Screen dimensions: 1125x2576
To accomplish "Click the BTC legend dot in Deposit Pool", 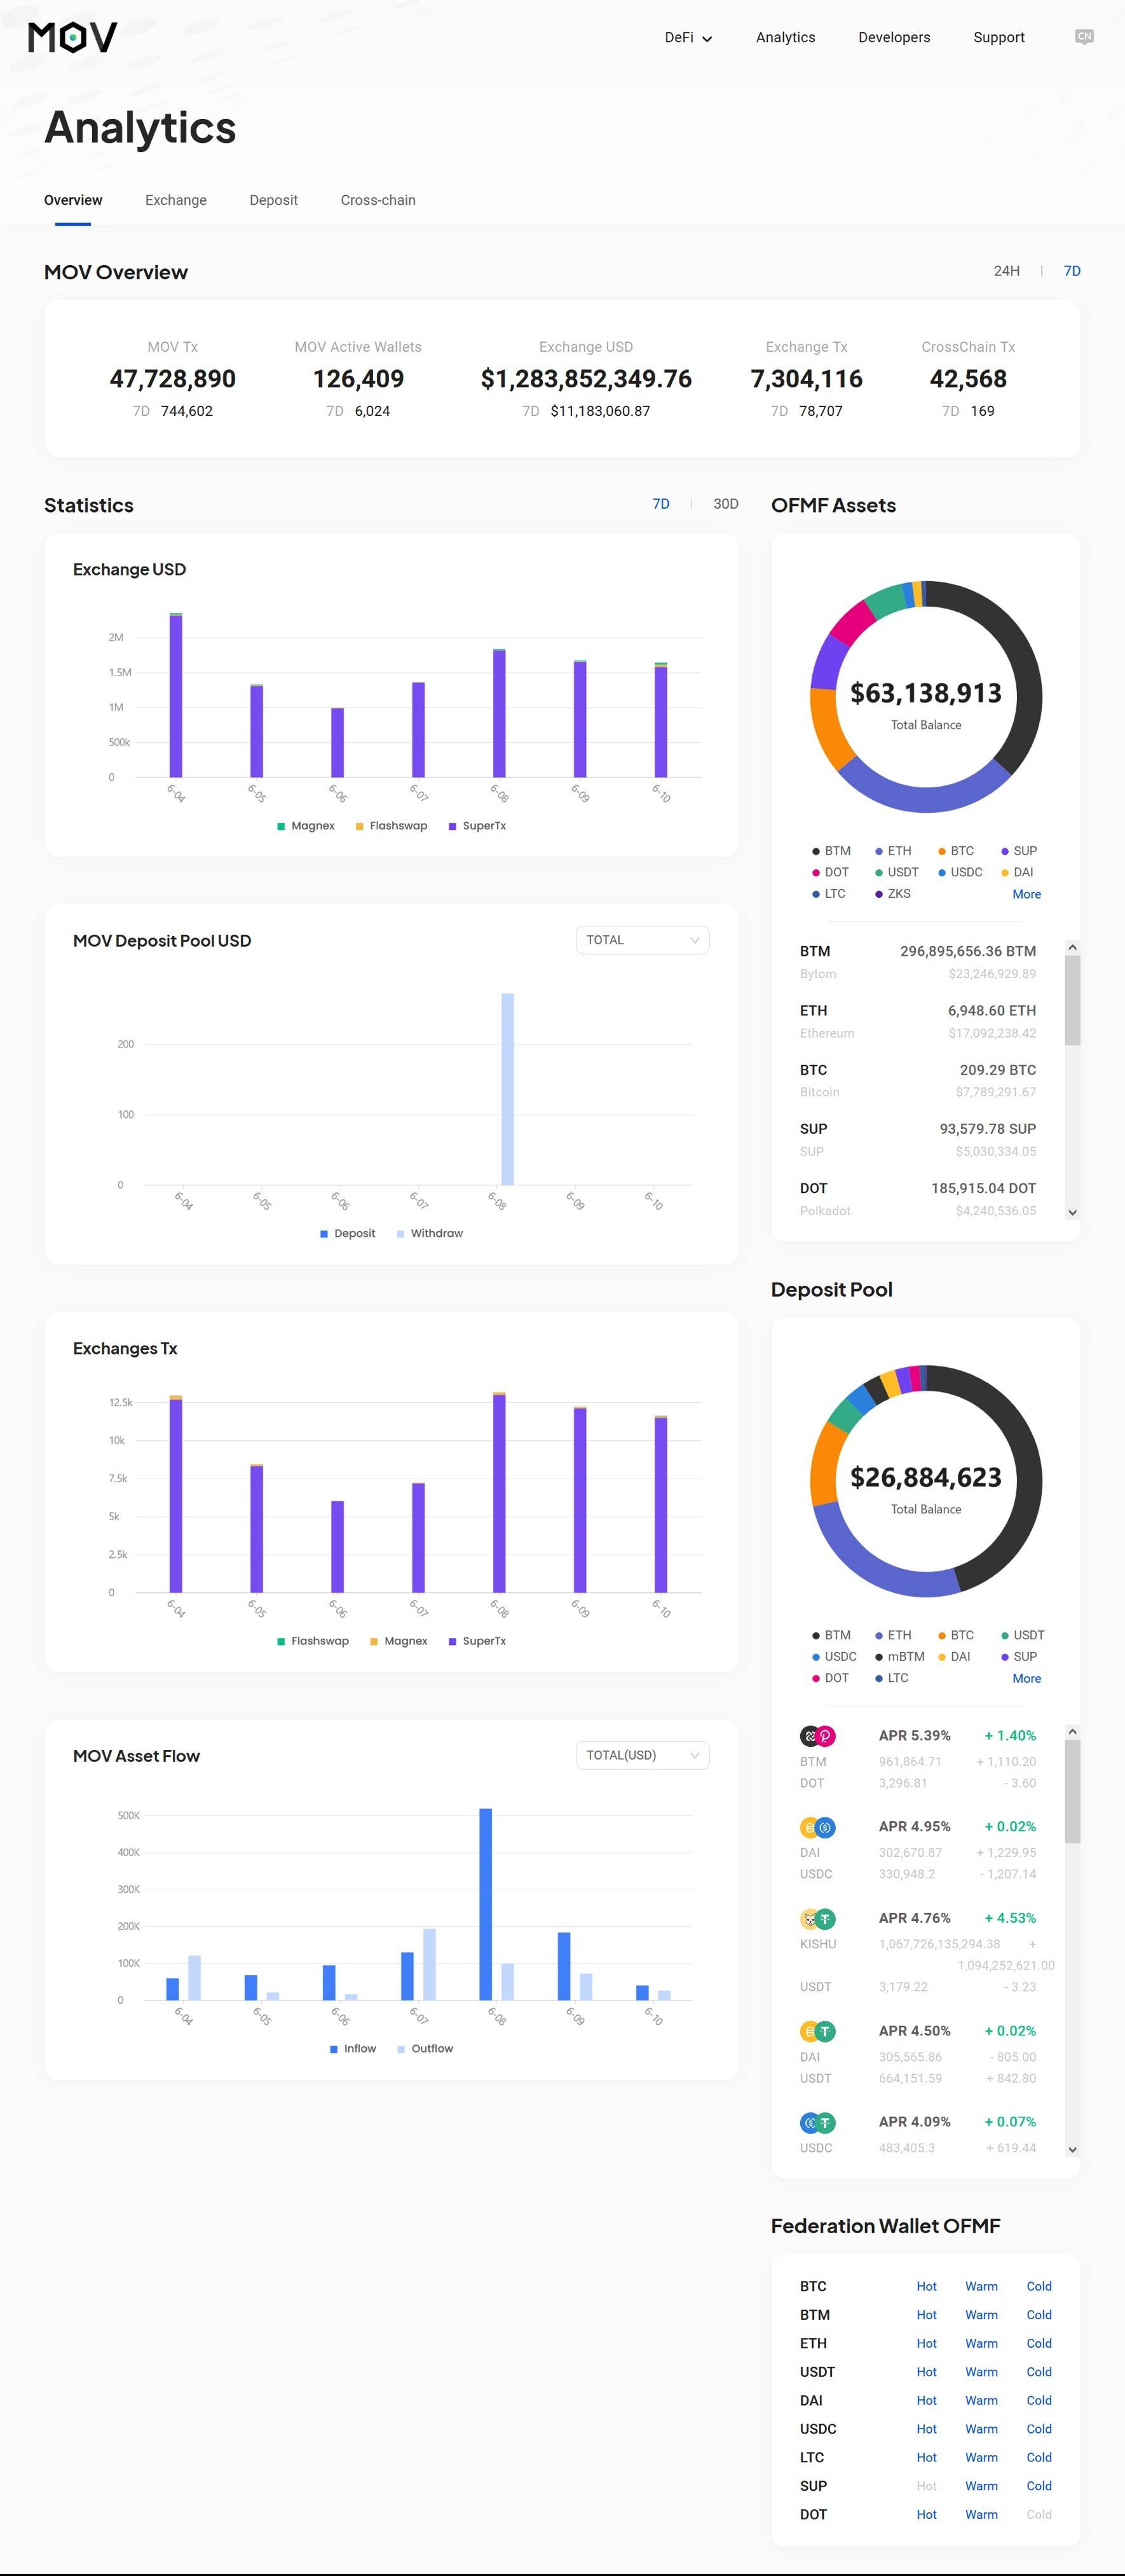I will click(943, 1635).
